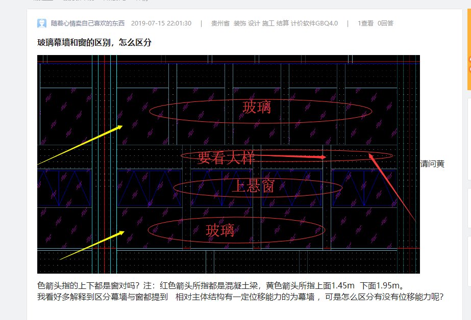Select the 贵州省 region tag
The height and width of the screenshot is (320, 471).
pos(220,23)
